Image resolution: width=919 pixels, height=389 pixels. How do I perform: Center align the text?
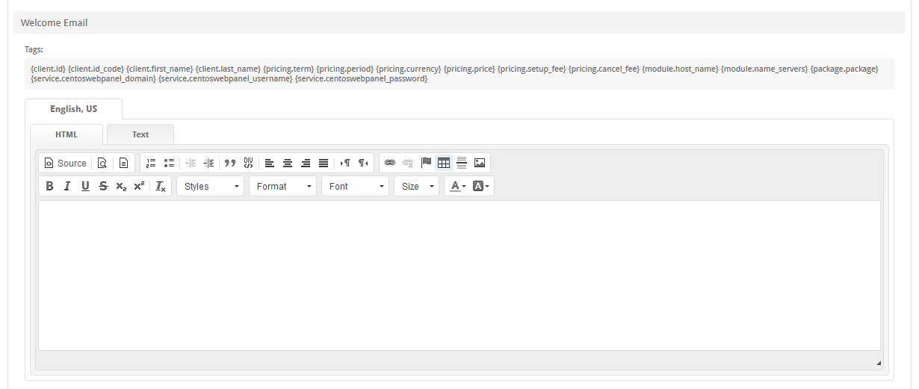coord(288,163)
